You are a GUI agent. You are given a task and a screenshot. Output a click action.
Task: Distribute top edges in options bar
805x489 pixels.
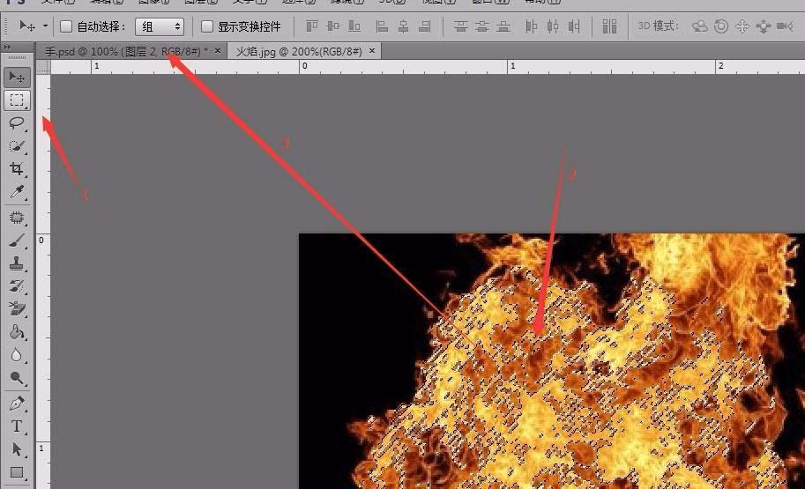click(x=460, y=26)
